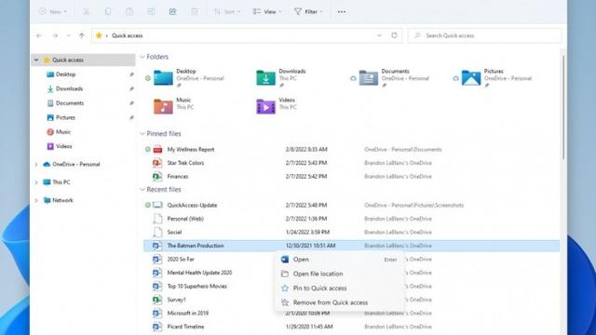This screenshot has width=596, height=335.
Task: Select the Videos folder icon
Action: click(x=265, y=106)
